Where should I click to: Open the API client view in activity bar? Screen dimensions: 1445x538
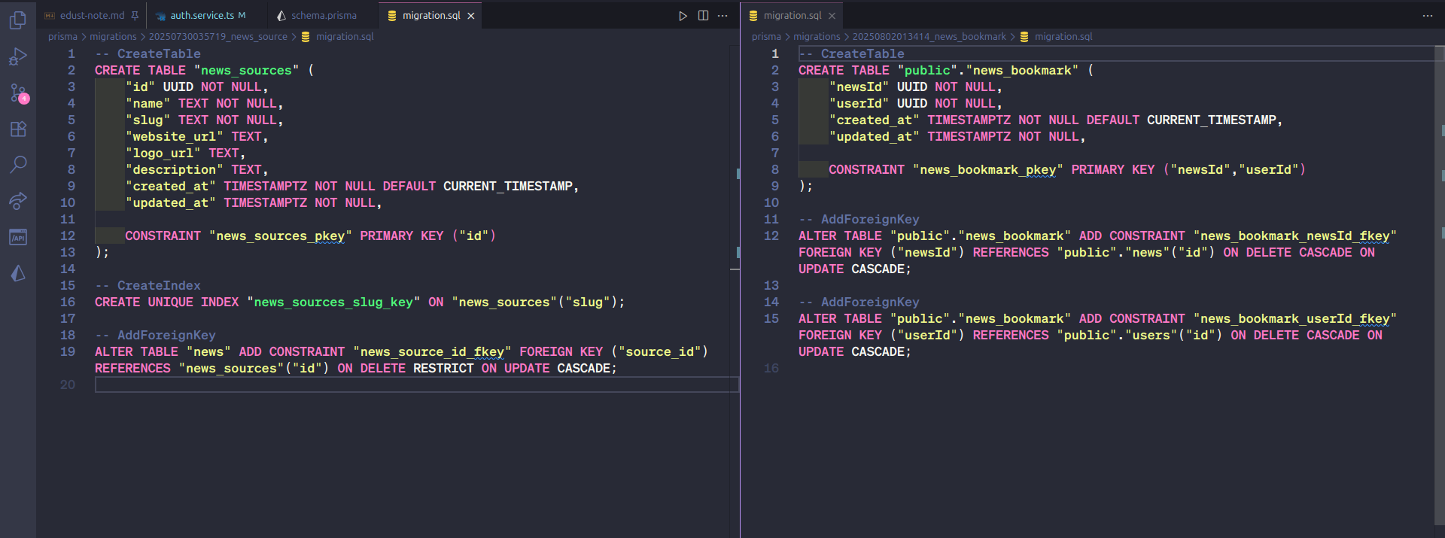(18, 237)
